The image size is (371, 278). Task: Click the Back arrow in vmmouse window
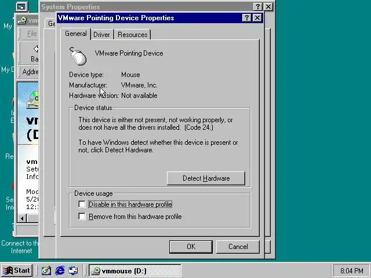[x=34, y=53]
